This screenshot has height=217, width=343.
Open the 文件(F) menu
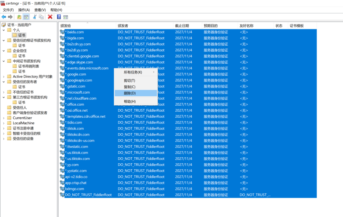click(x=8, y=10)
